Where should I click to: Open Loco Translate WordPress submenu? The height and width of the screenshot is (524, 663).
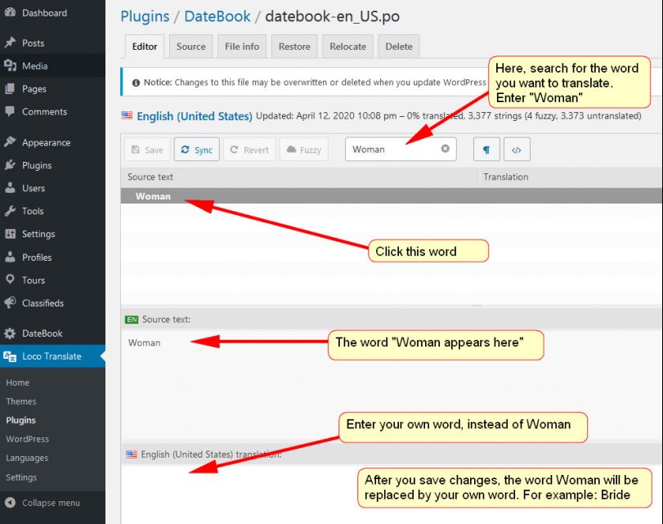point(28,439)
